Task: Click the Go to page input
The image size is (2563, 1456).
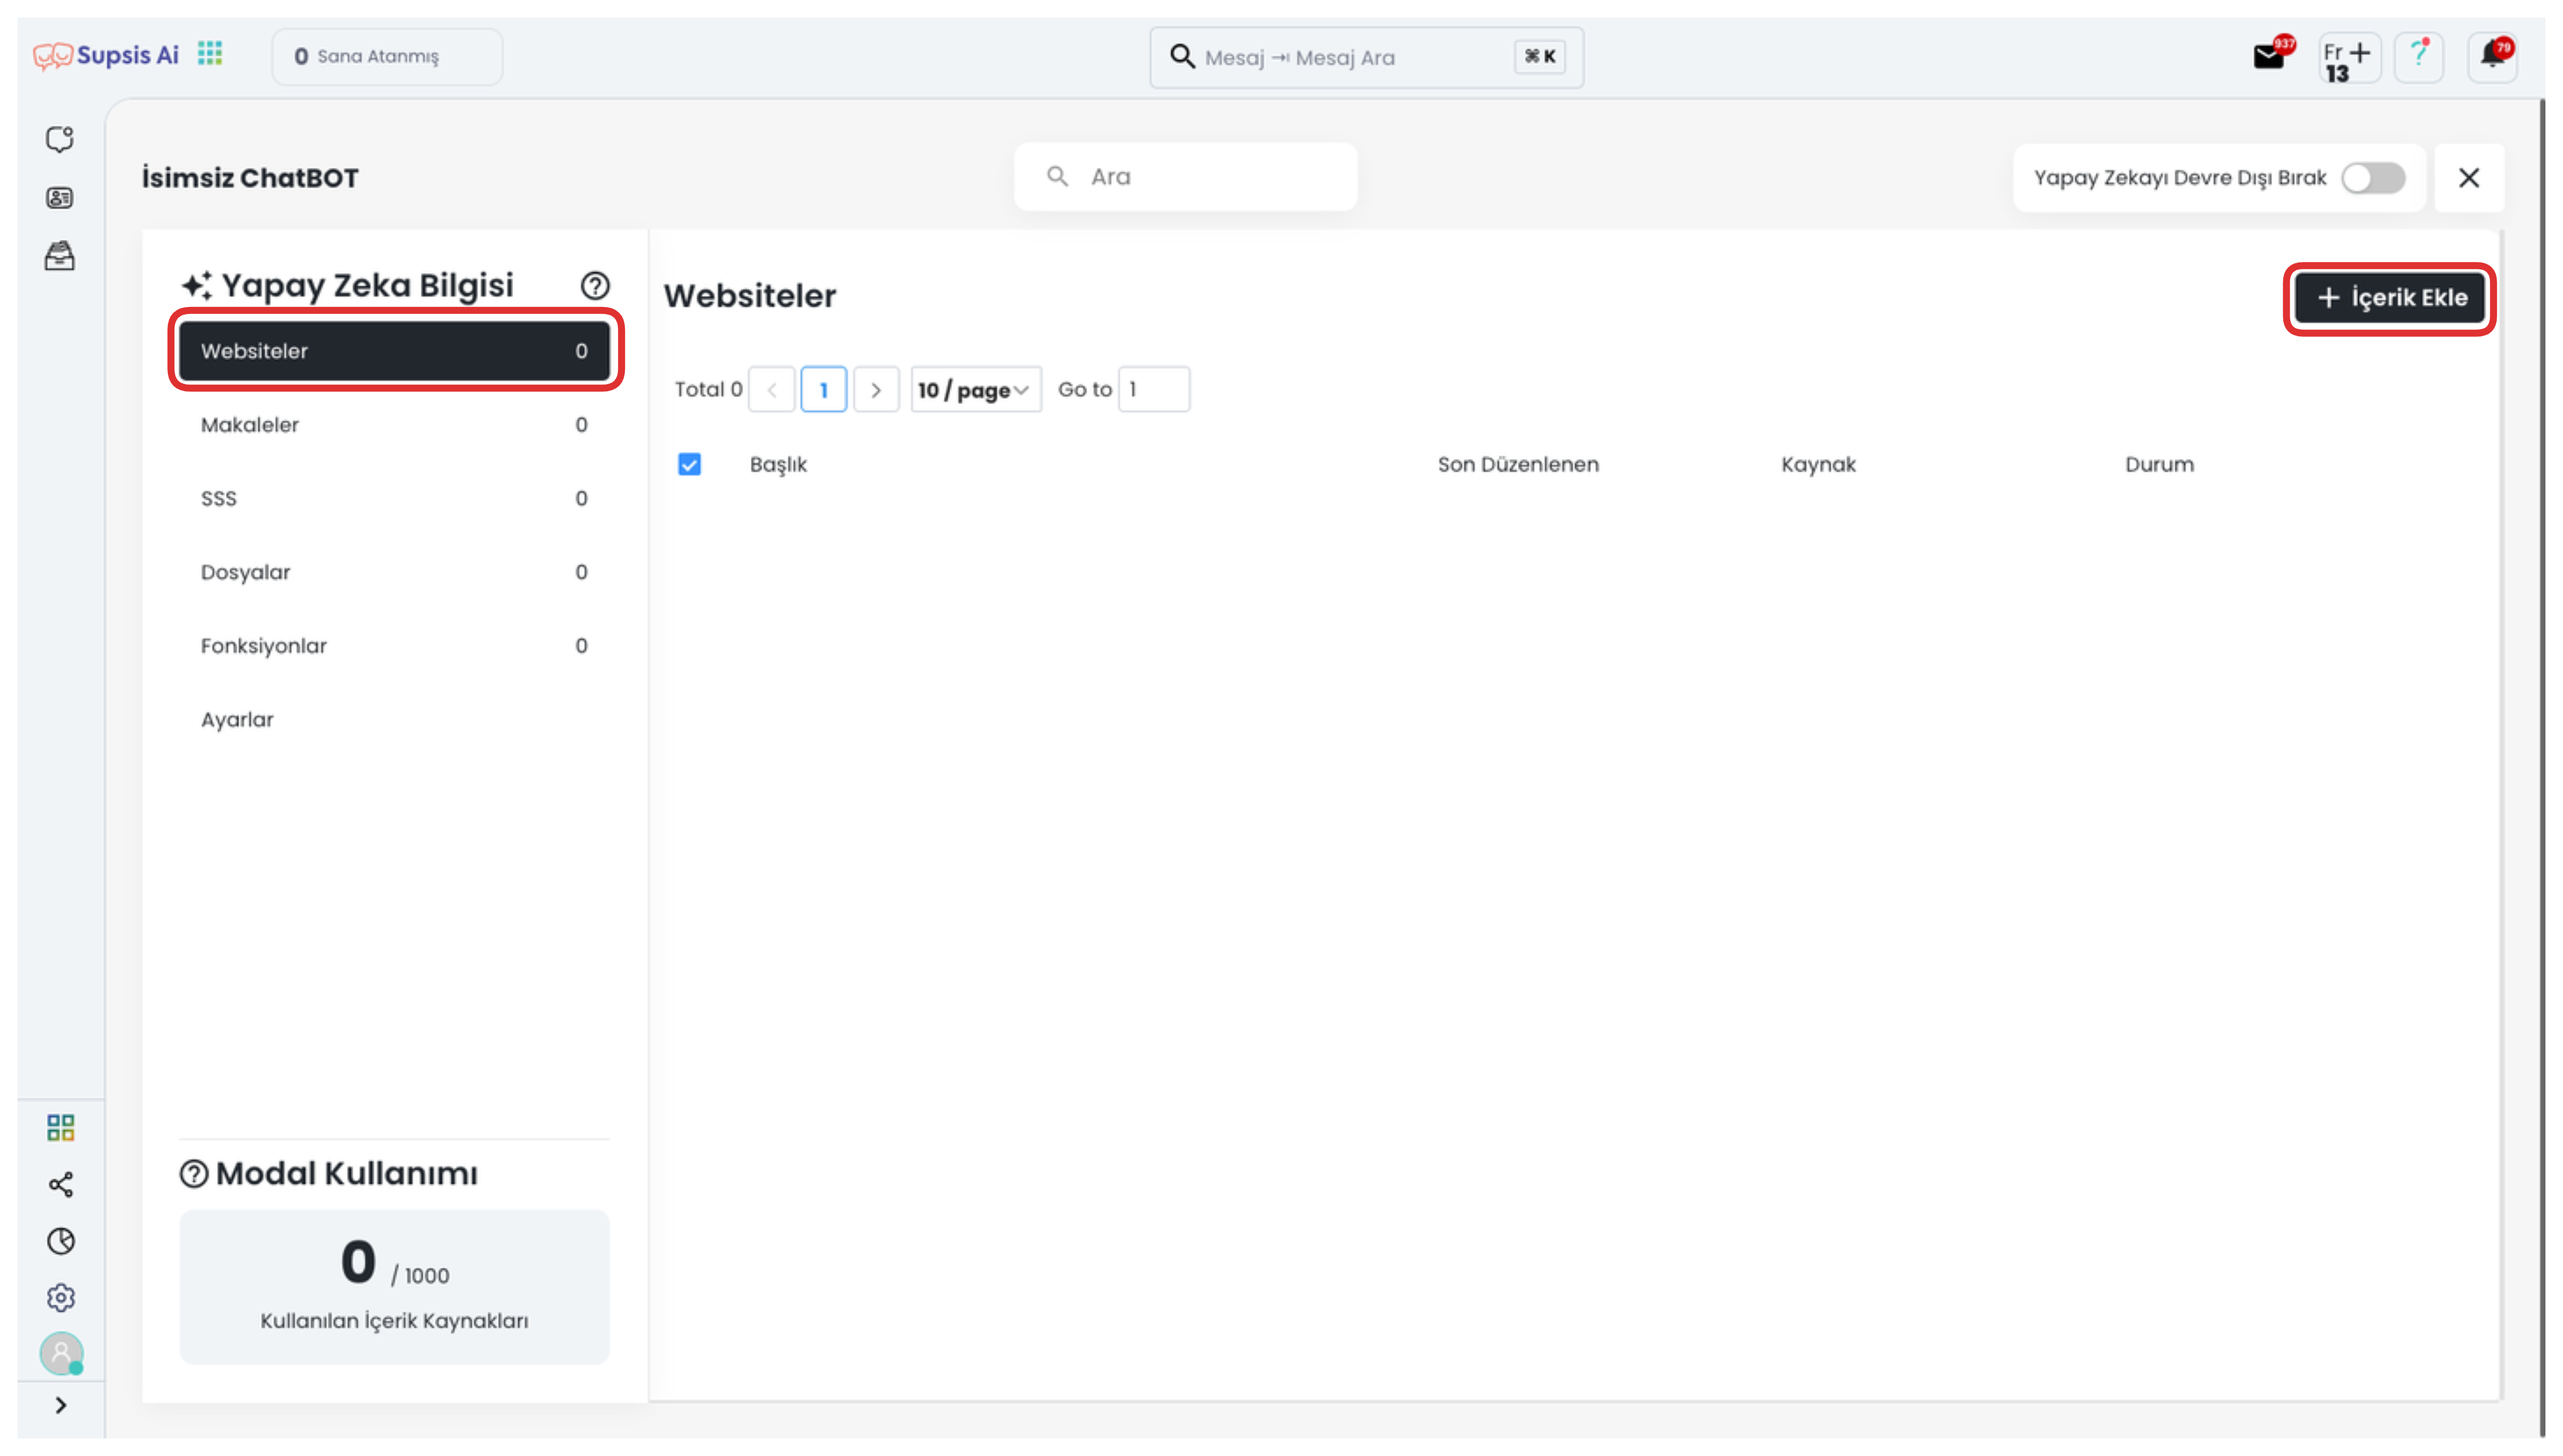Action: (x=1153, y=389)
